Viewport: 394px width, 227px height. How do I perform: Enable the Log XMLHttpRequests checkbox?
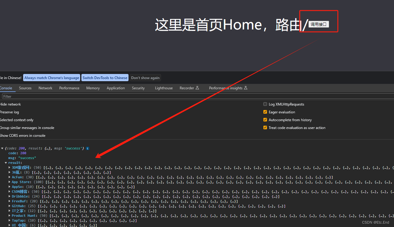(x=265, y=104)
